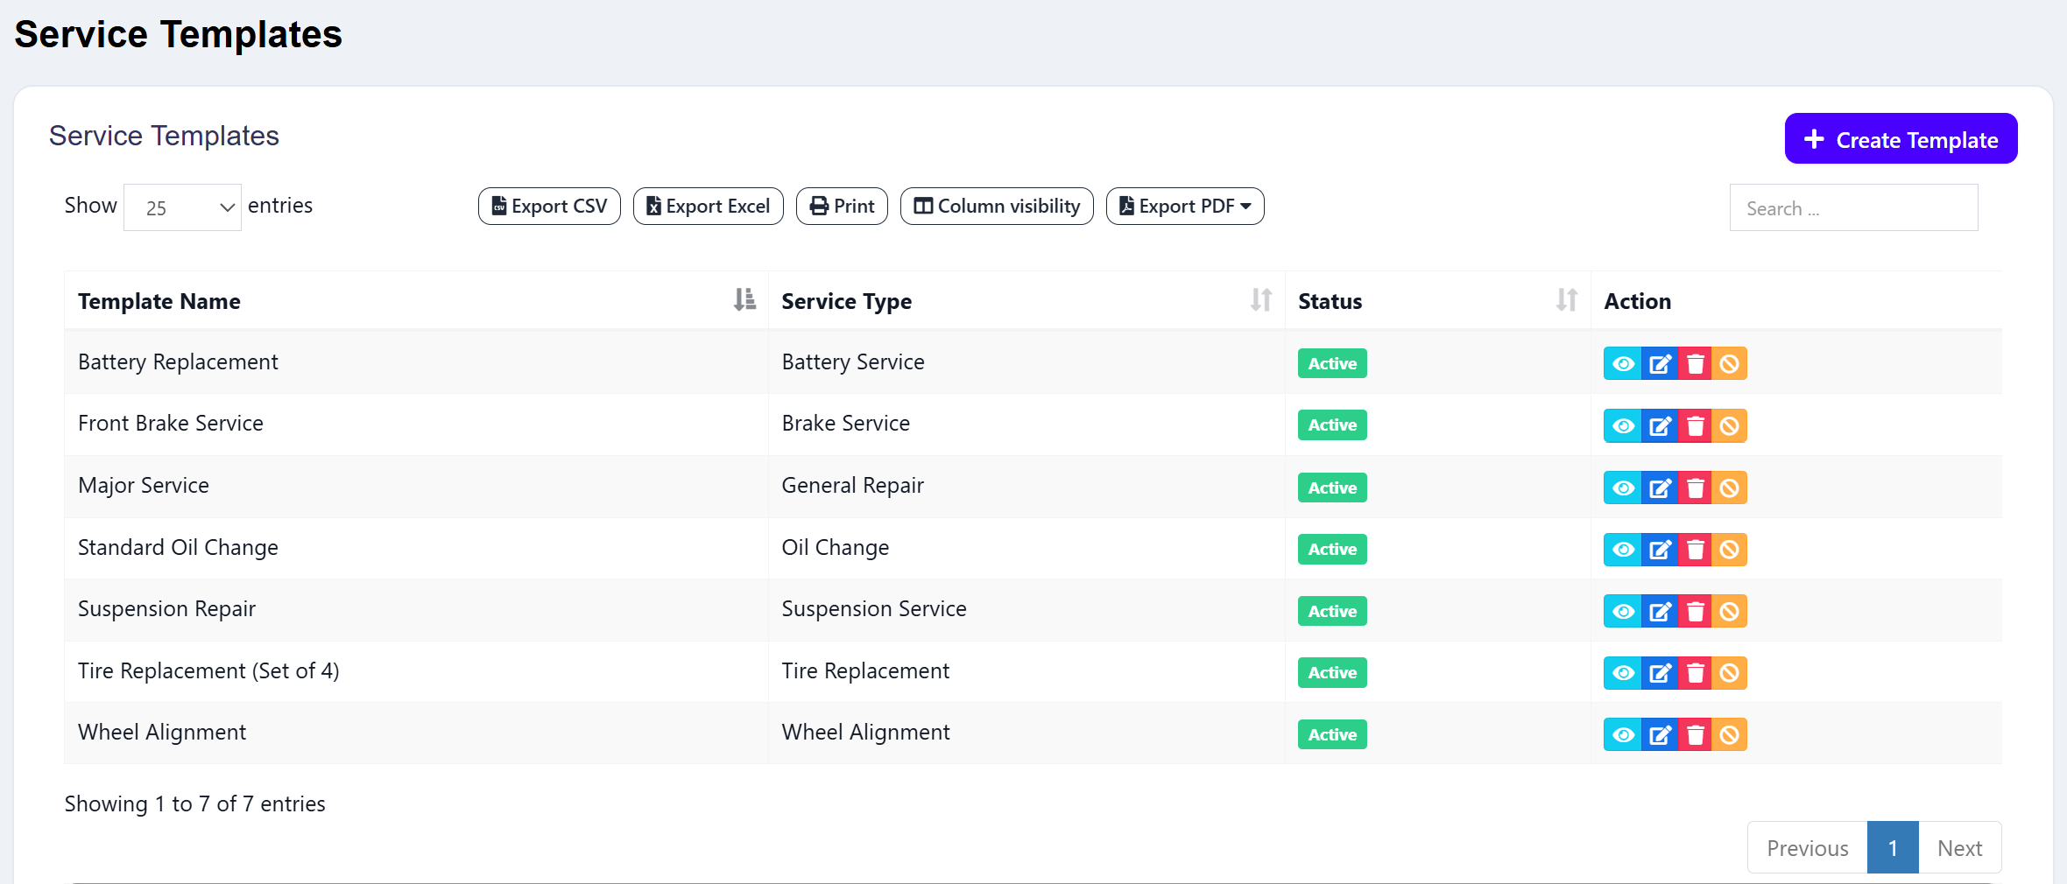View the Major Service template
This screenshot has width=2067, height=884.
pos(1622,488)
